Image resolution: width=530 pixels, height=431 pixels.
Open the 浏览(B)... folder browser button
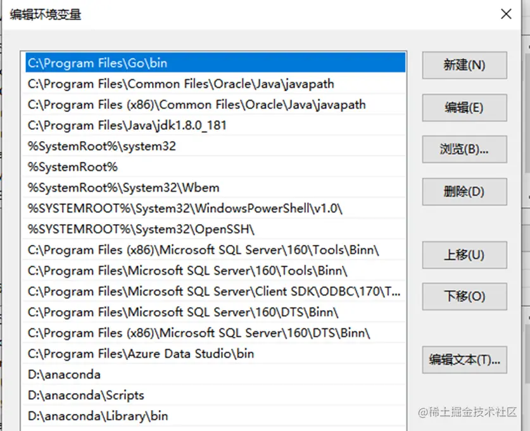(x=464, y=149)
